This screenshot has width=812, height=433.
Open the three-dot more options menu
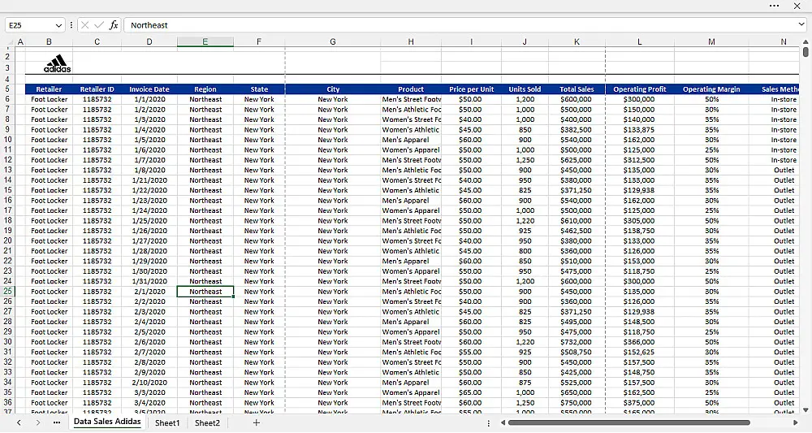[774, 6]
